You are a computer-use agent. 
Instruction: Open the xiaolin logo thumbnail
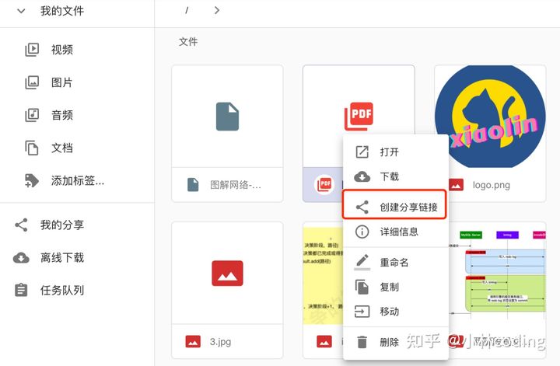point(490,117)
